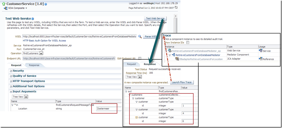Screen dimensions: 282x128
Task: Click the green up arrow beside CustomerService
Action: pos(3,4)
